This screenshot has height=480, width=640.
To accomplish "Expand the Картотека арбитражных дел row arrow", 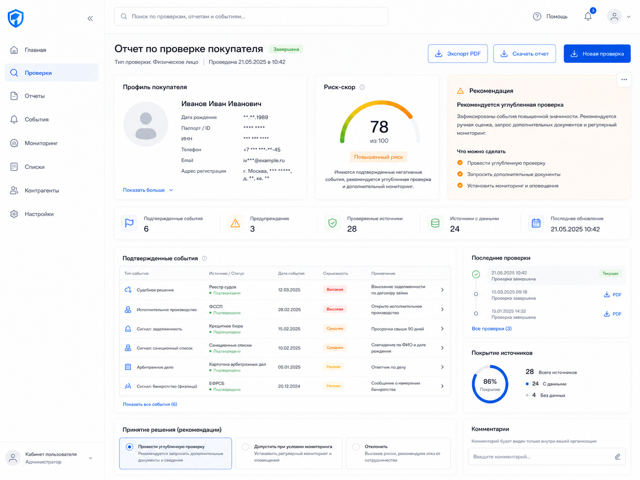I will tap(442, 367).
